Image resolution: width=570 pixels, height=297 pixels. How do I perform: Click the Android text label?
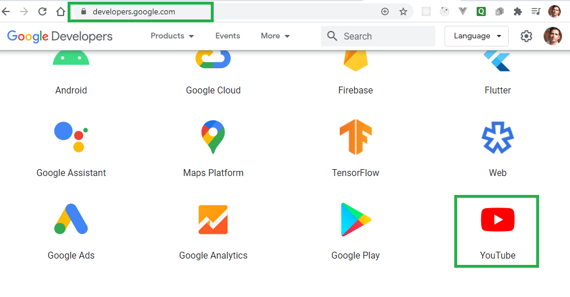(71, 90)
